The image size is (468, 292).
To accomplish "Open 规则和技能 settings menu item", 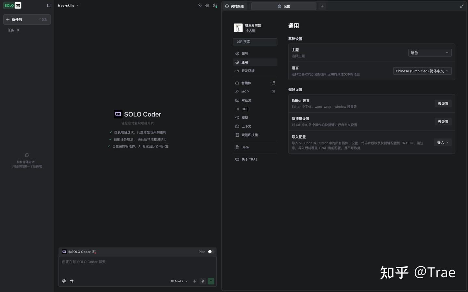I will [x=255, y=135].
